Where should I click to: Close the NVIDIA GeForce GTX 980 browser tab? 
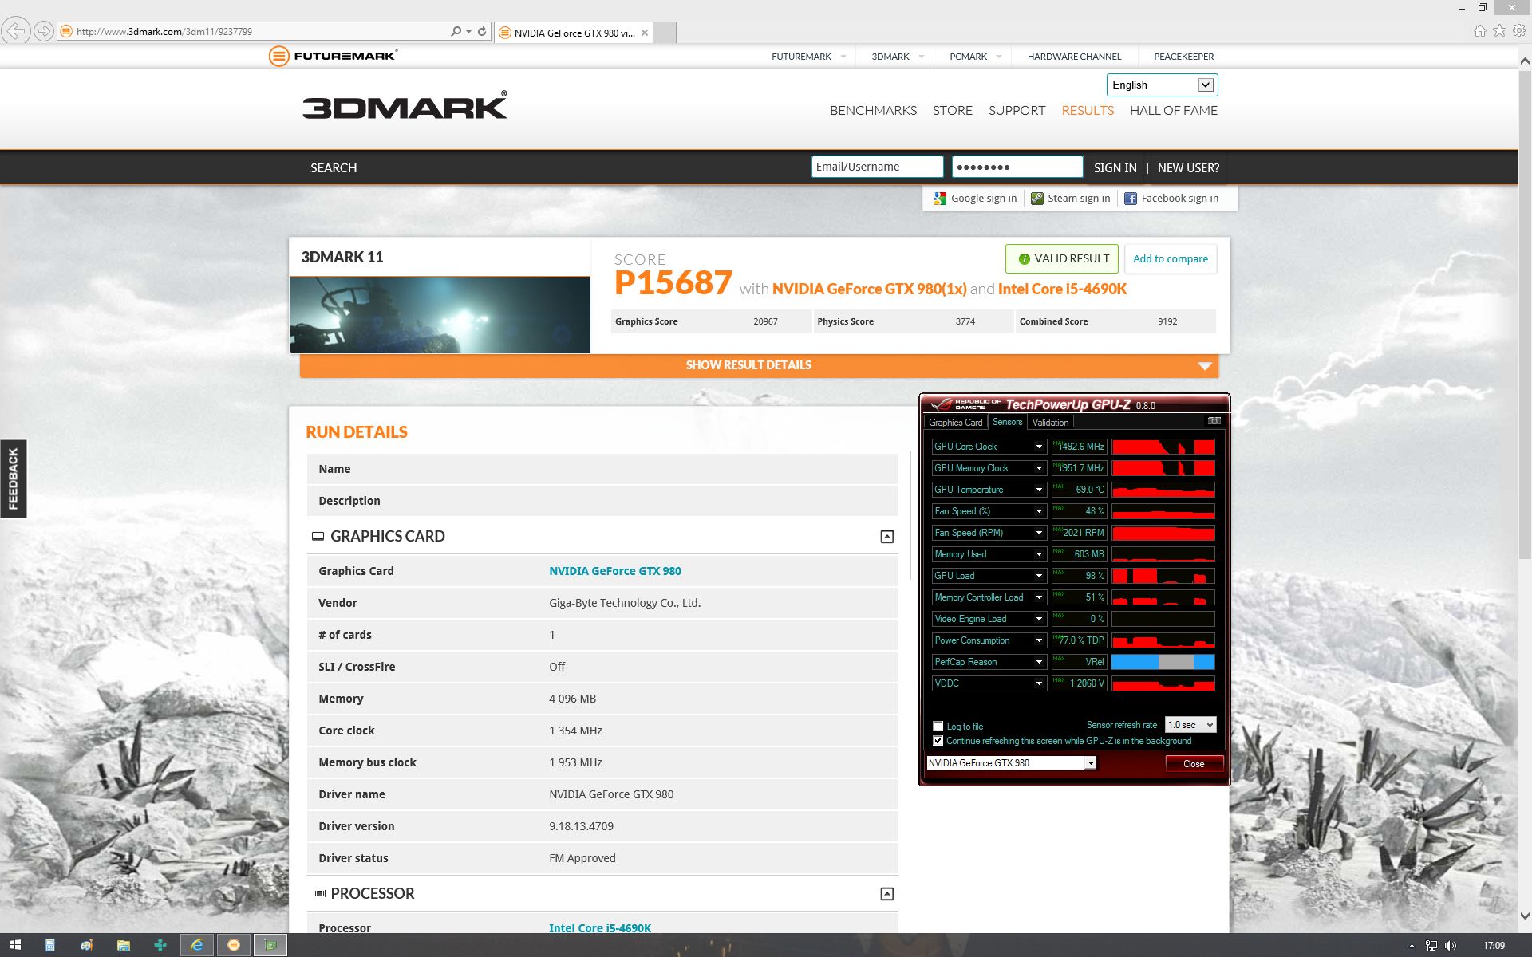coord(645,33)
